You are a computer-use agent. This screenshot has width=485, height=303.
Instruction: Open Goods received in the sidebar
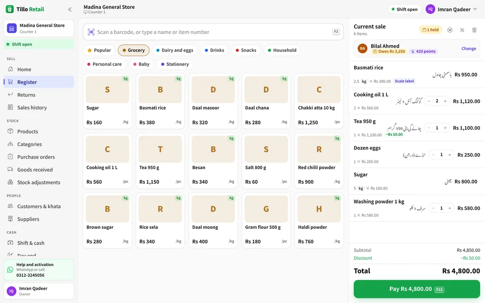pyautogui.click(x=39, y=169)
